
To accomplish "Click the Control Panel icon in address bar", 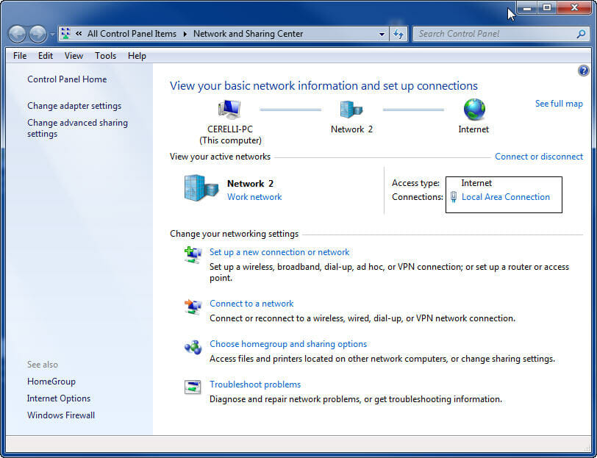I will click(66, 34).
